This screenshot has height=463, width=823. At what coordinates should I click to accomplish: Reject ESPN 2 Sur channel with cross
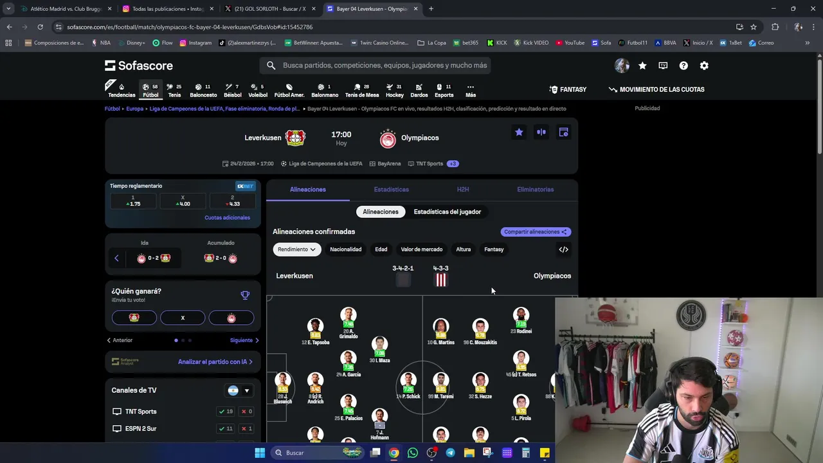pos(247,428)
